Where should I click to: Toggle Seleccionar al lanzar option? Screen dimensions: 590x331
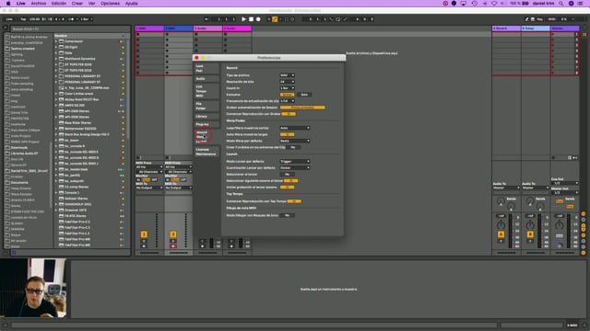click(287, 175)
